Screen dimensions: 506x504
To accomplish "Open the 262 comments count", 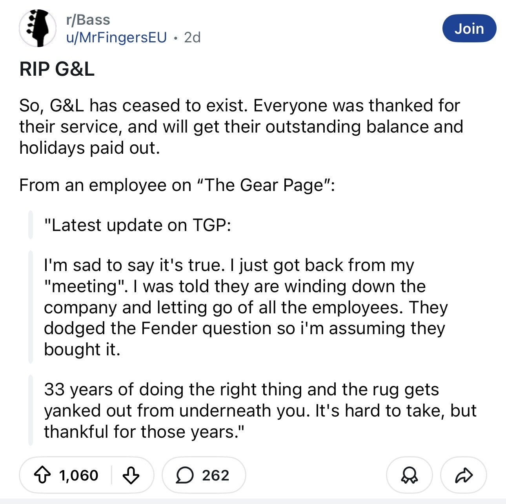I will pyautogui.click(x=215, y=475).
